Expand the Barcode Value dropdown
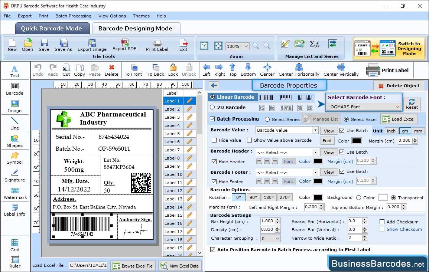The height and width of the screenshot is (272, 429). click(315, 130)
